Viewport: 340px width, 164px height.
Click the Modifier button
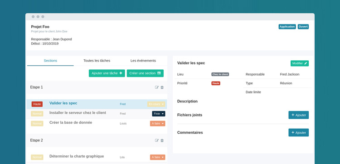coord(300,63)
